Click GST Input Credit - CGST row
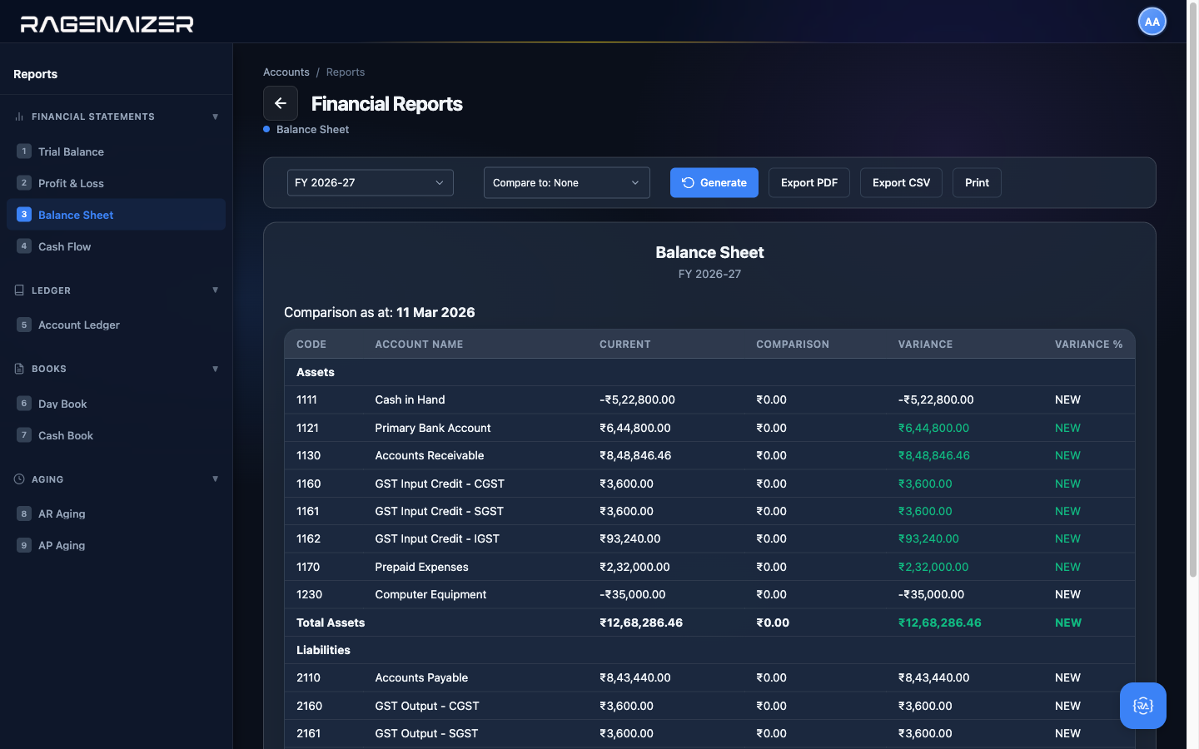Viewport: 1199px width, 749px height. tap(709, 484)
